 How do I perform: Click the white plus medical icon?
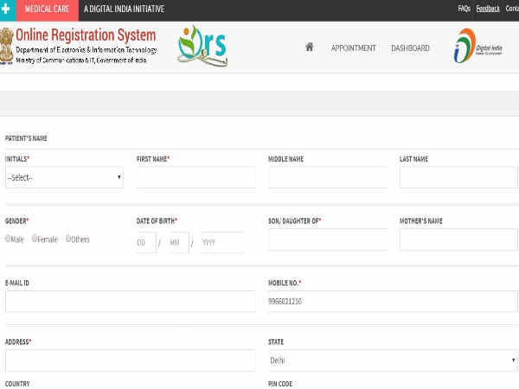(5, 9)
